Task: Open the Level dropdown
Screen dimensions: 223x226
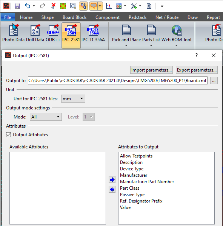Action: pyautogui.click(x=89, y=117)
